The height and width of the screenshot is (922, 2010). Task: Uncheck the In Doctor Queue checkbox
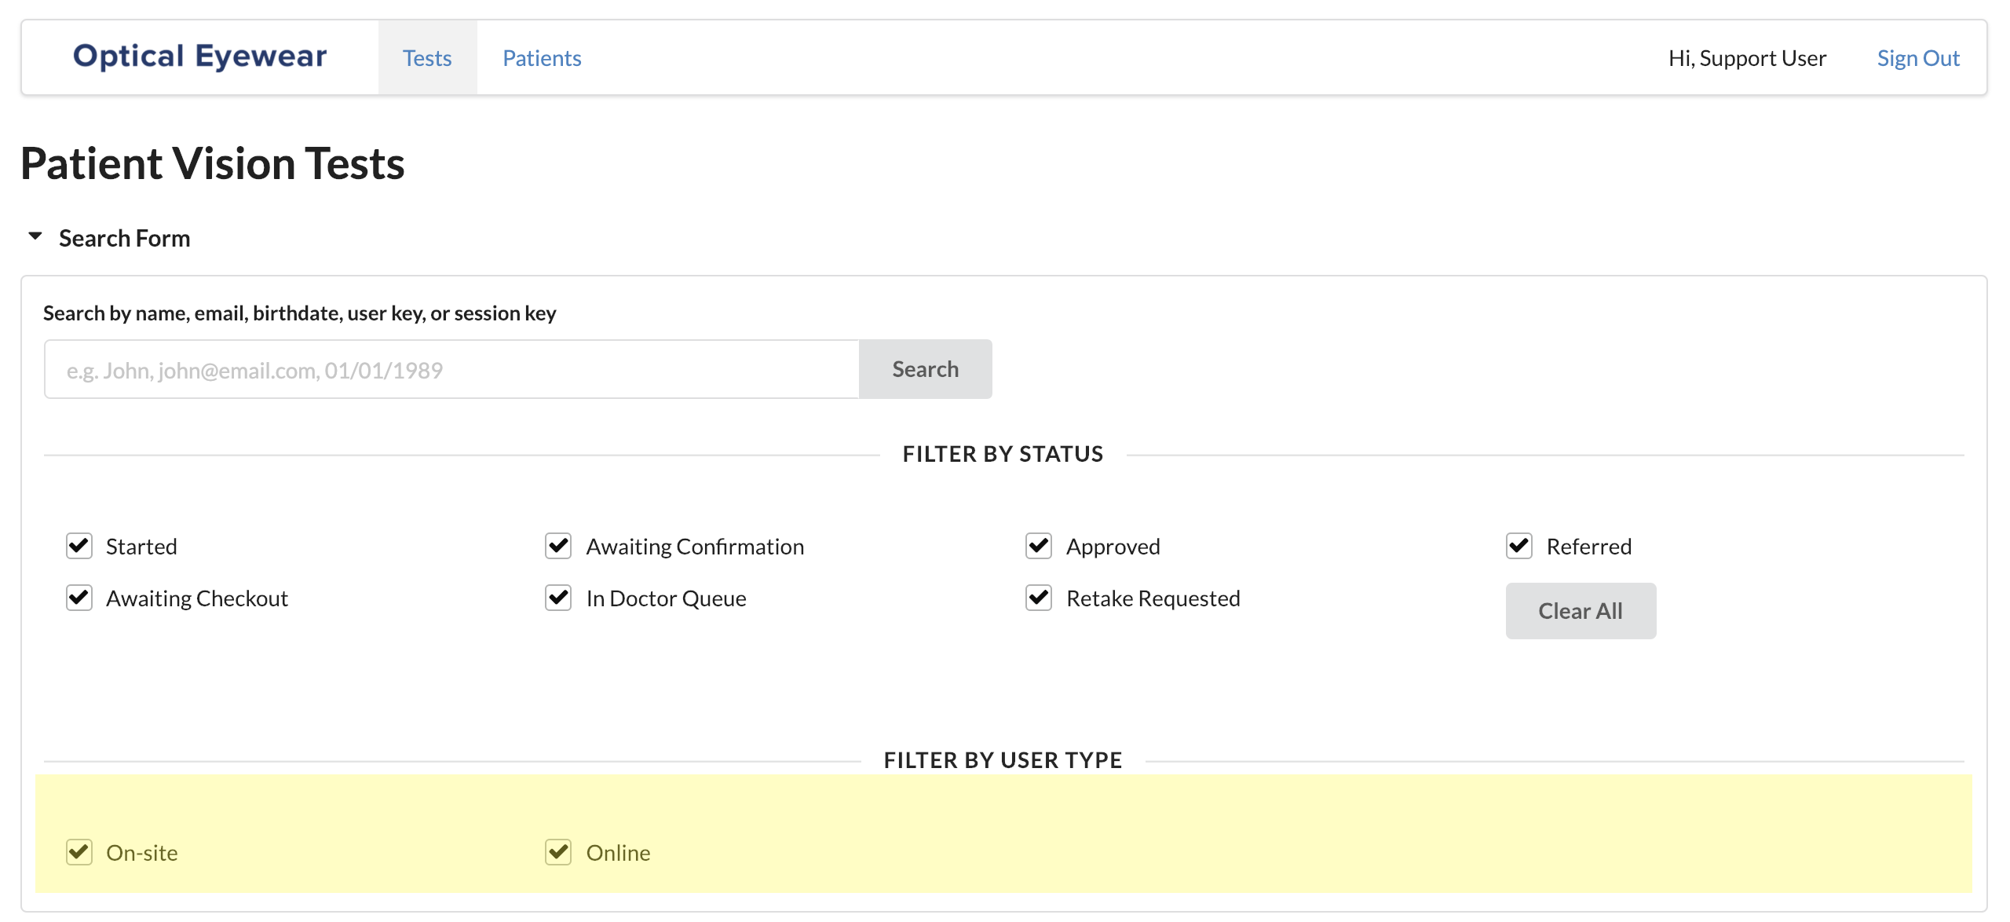(558, 598)
